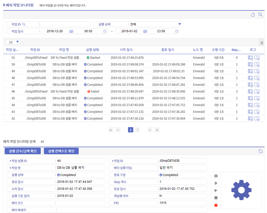Click the end date field 2019-01-02
Viewport: 267px width, 213px height.
click(x=129, y=31)
